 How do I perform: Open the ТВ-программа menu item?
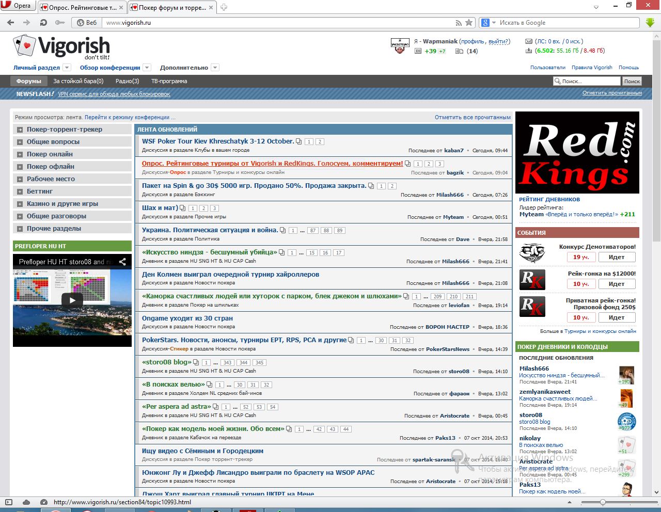[x=169, y=81]
